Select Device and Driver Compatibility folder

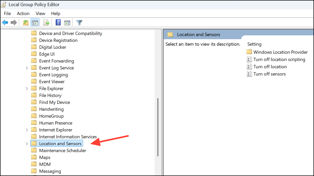tap(71, 33)
